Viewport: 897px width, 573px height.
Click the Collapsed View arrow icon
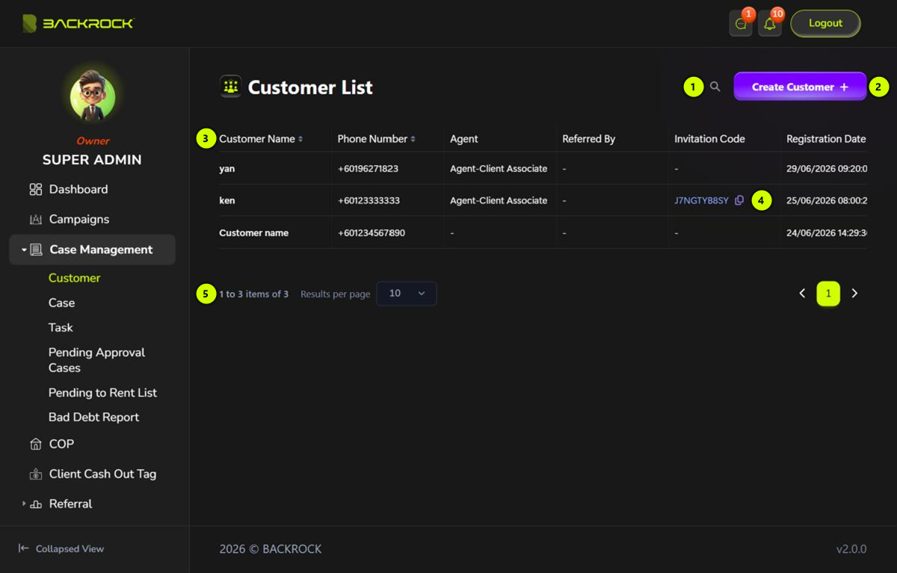click(x=24, y=548)
